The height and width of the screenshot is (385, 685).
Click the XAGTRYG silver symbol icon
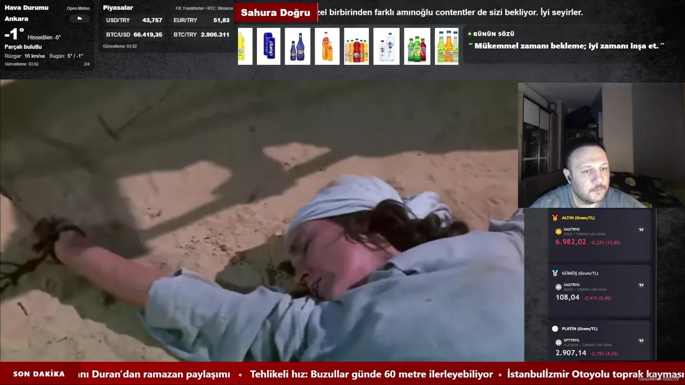coord(559,287)
